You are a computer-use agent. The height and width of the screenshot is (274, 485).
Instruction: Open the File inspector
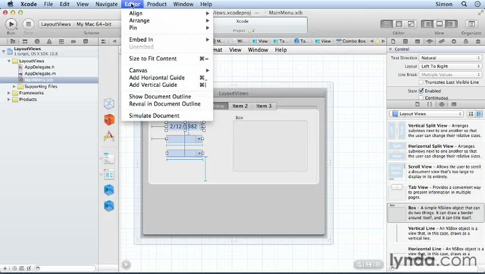tap(393, 41)
